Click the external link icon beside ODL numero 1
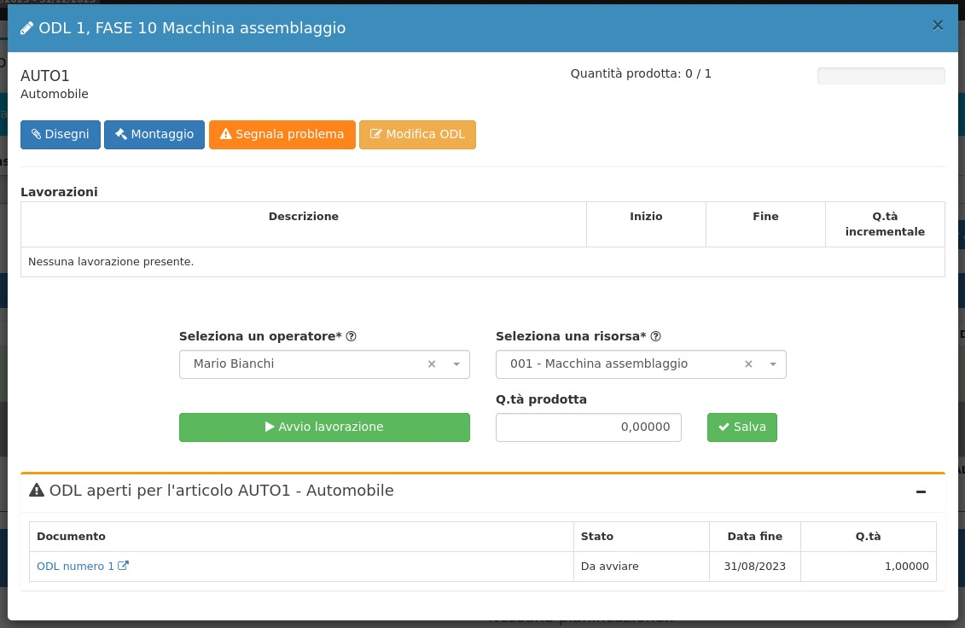 tap(124, 566)
